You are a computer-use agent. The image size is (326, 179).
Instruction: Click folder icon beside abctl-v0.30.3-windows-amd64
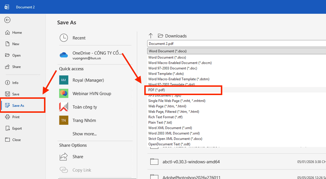(154, 162)
